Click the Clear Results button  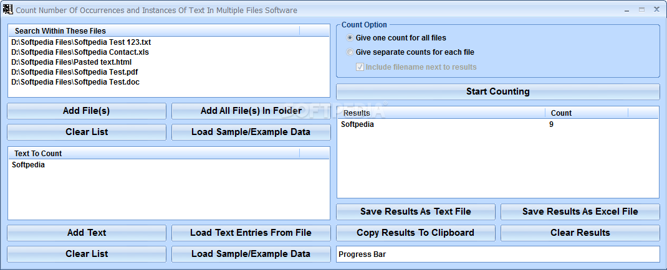click(580, 233)
